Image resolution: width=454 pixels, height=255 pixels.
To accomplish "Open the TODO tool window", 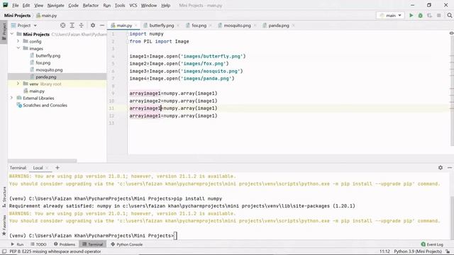I will [x=38, y=244].
